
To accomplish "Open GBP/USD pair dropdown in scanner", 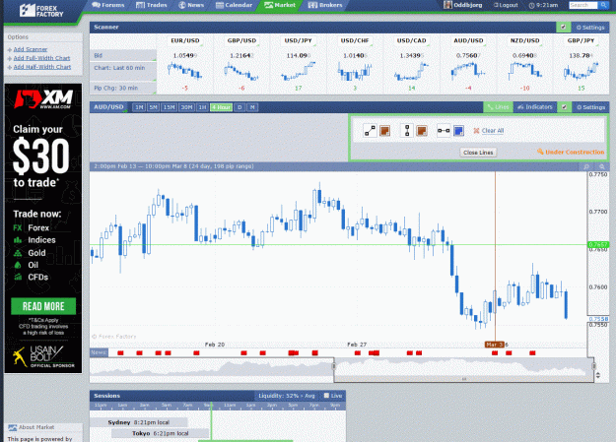I will click(241, 40).
